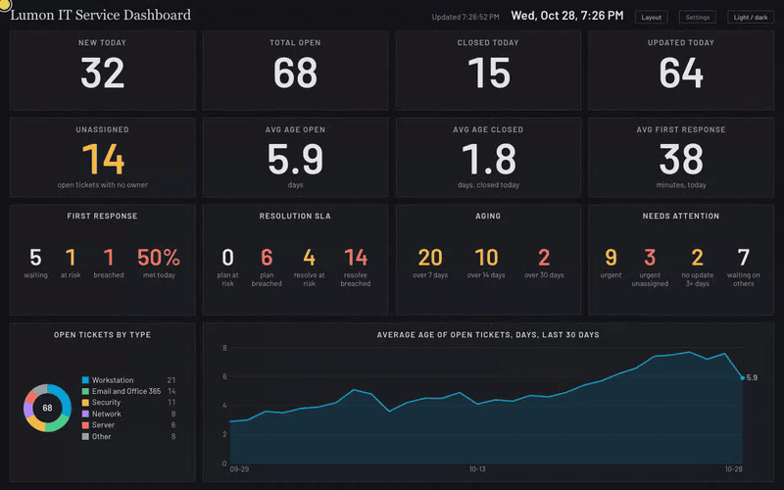Click the 5 waiting first response stat

pos(35,263)
